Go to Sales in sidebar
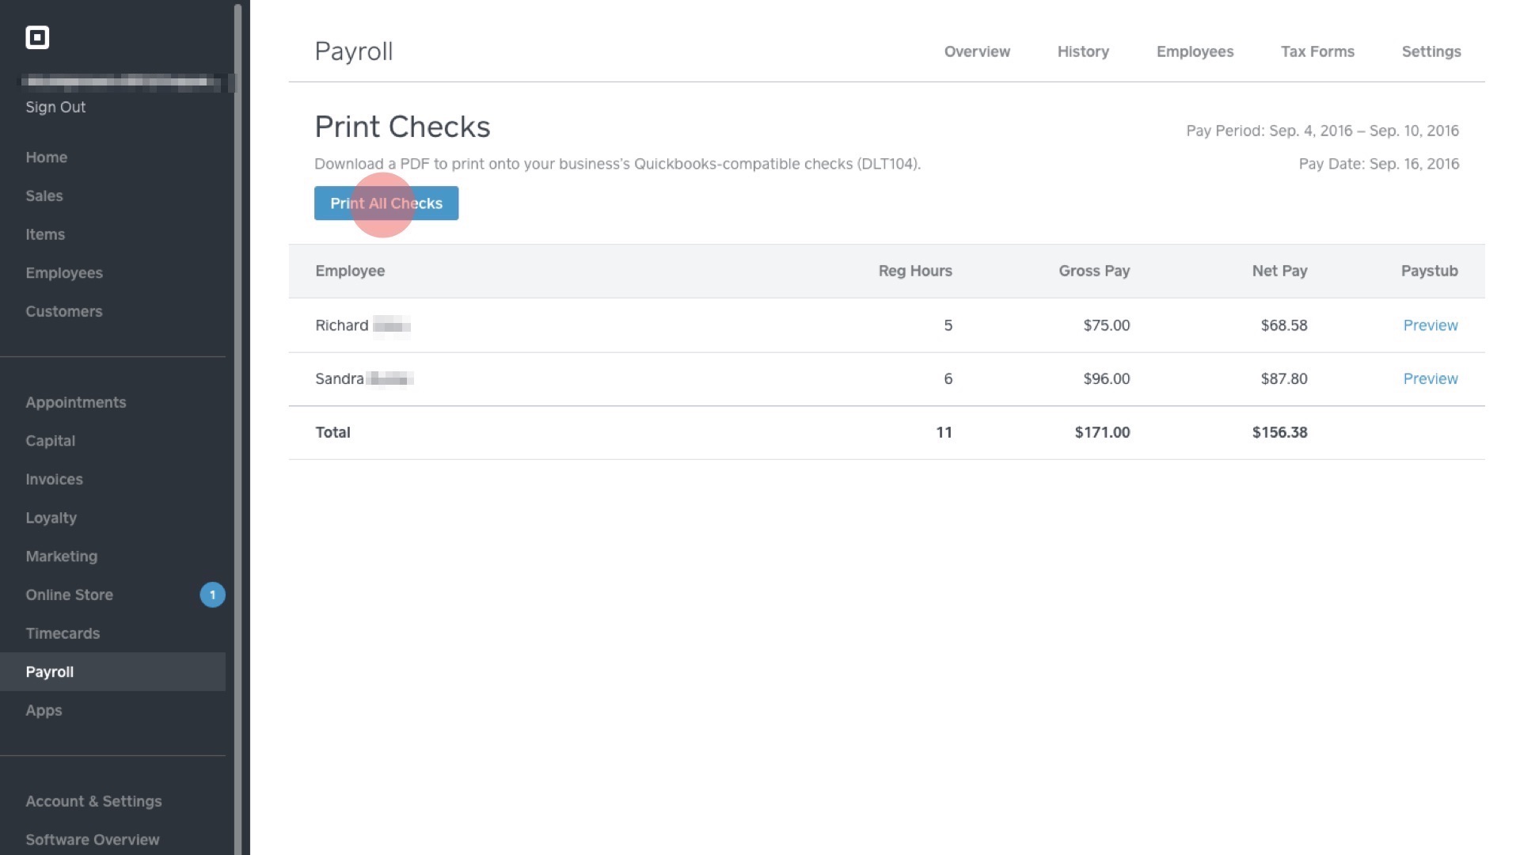This screenshot has height=855, width=1520. pos(44,196)
